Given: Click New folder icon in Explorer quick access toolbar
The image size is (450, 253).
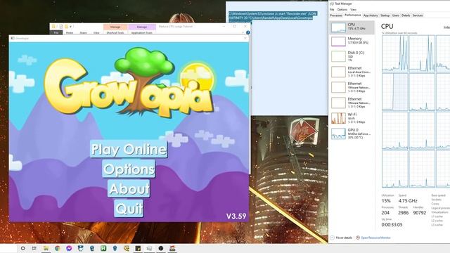Looking at the screenshot, I should click(66, 27).
